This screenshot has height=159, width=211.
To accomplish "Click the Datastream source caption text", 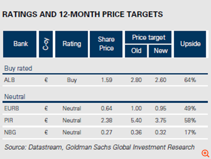I will point(99,147).
